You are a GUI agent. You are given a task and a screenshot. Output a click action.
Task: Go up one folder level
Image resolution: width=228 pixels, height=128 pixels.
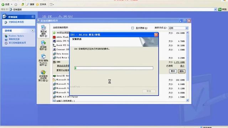pyautogui.click(x=22, y=5)
